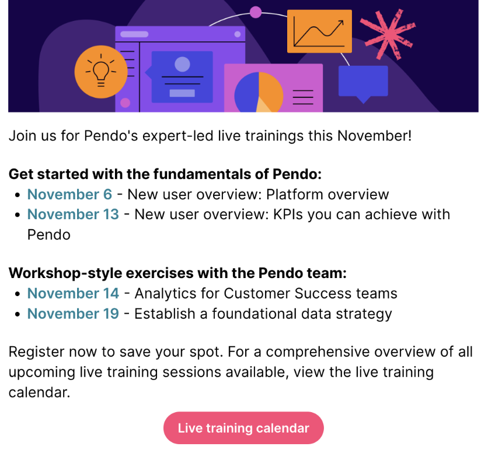The image size is (481, 464).
Task: Click the pink dot below the lightbulb
Action: click(125, 103)
